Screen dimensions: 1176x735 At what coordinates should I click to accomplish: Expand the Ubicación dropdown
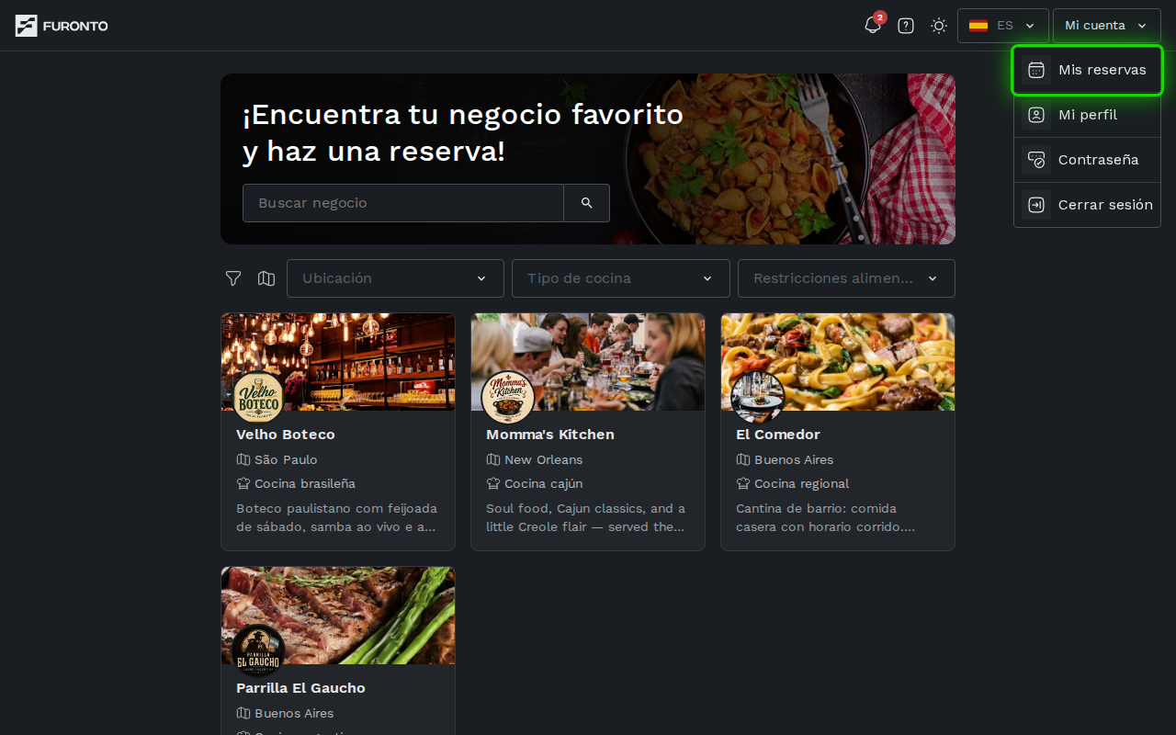pos(395,278)
